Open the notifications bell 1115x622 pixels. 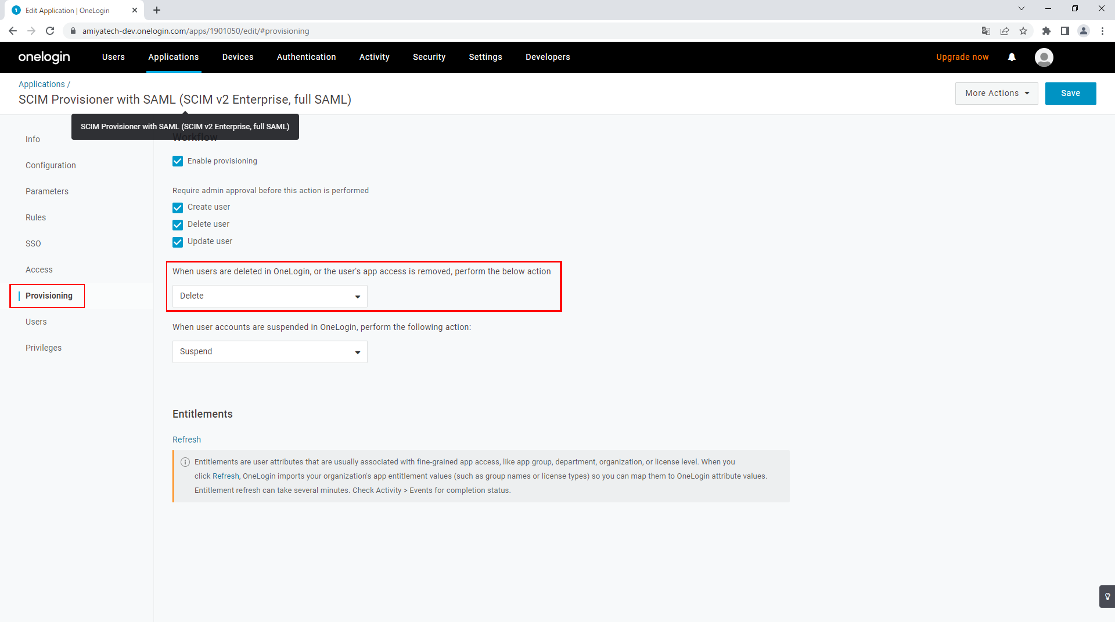click(1012, 57)
